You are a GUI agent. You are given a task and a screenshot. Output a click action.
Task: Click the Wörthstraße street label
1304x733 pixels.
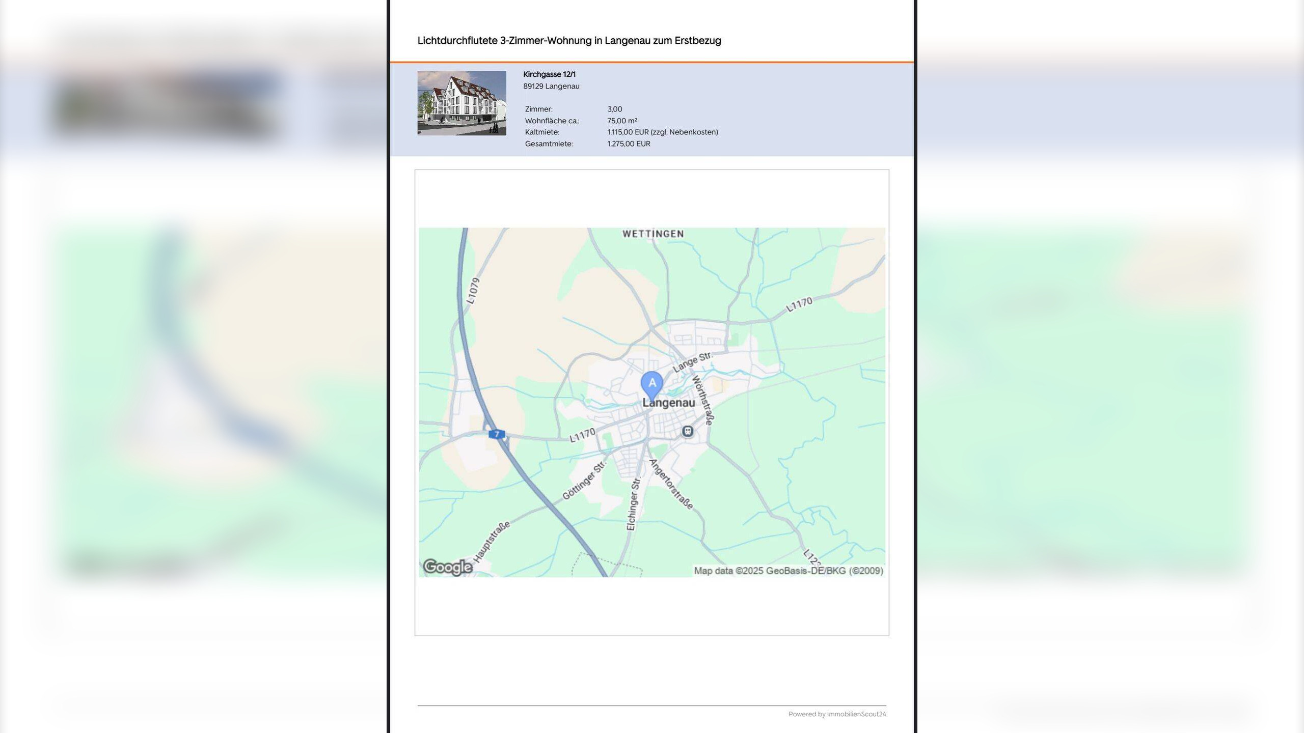pyautogui.click(x=703, y=400)
